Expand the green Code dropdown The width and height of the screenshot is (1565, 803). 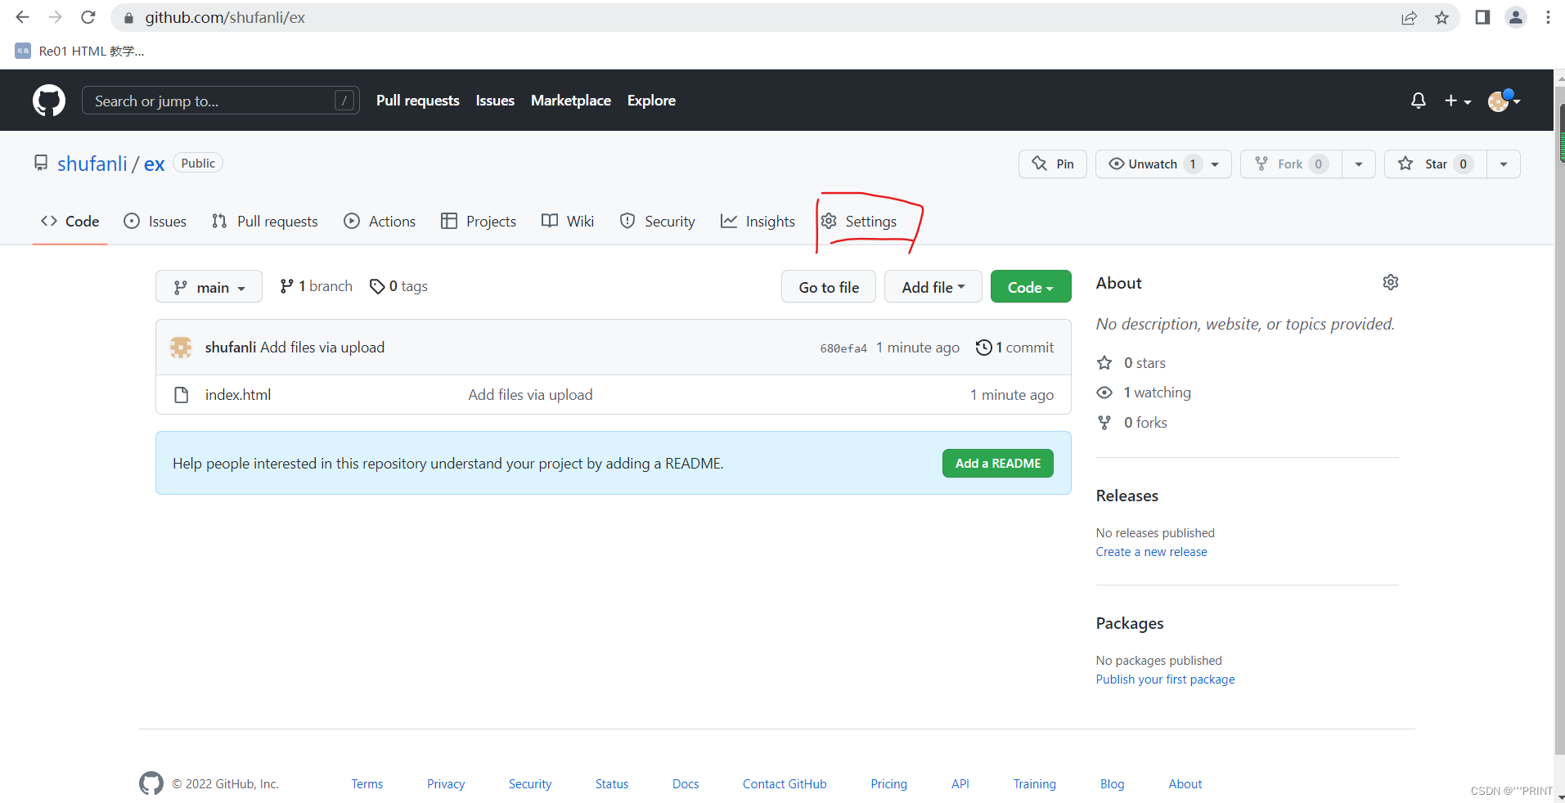pyautogui.click(x=1030, y=287)
